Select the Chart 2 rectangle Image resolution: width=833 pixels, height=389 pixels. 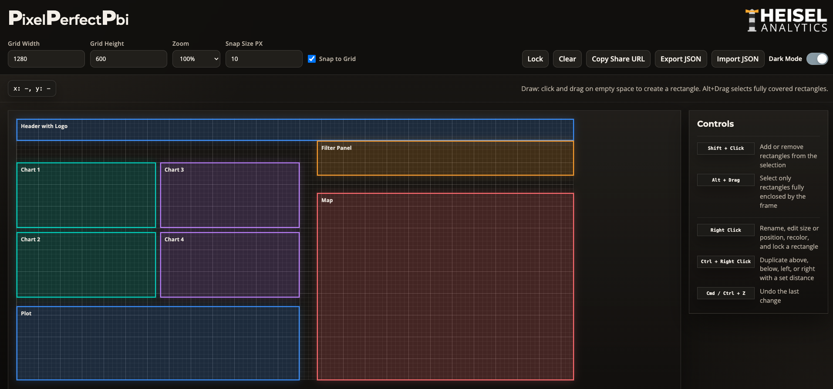click(x=86, y=265)
